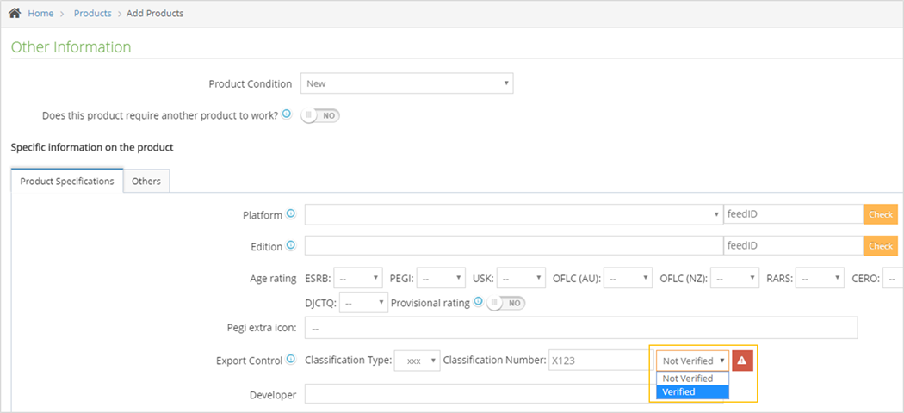Screen dimensions: 904x413
Task: Click the Classification Number input field
Action: (598, 361)
